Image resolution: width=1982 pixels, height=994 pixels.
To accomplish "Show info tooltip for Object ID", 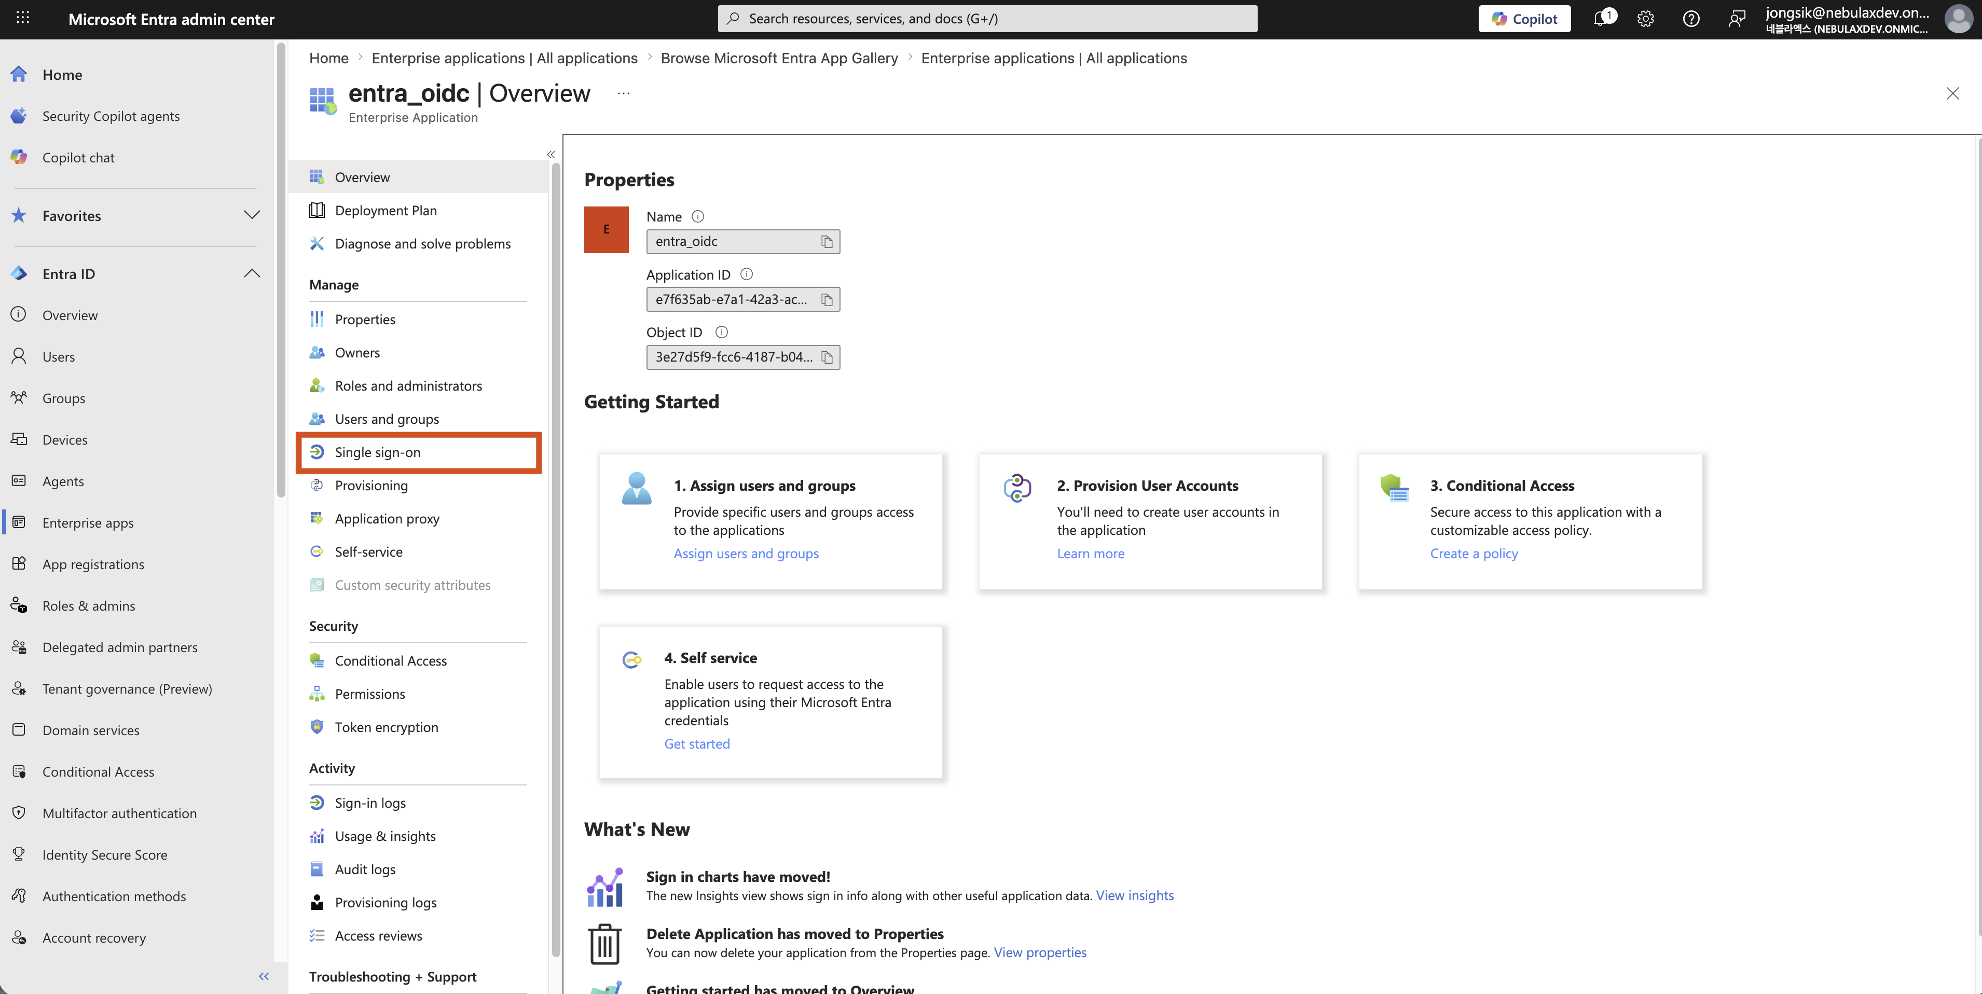I will point(721,333).
